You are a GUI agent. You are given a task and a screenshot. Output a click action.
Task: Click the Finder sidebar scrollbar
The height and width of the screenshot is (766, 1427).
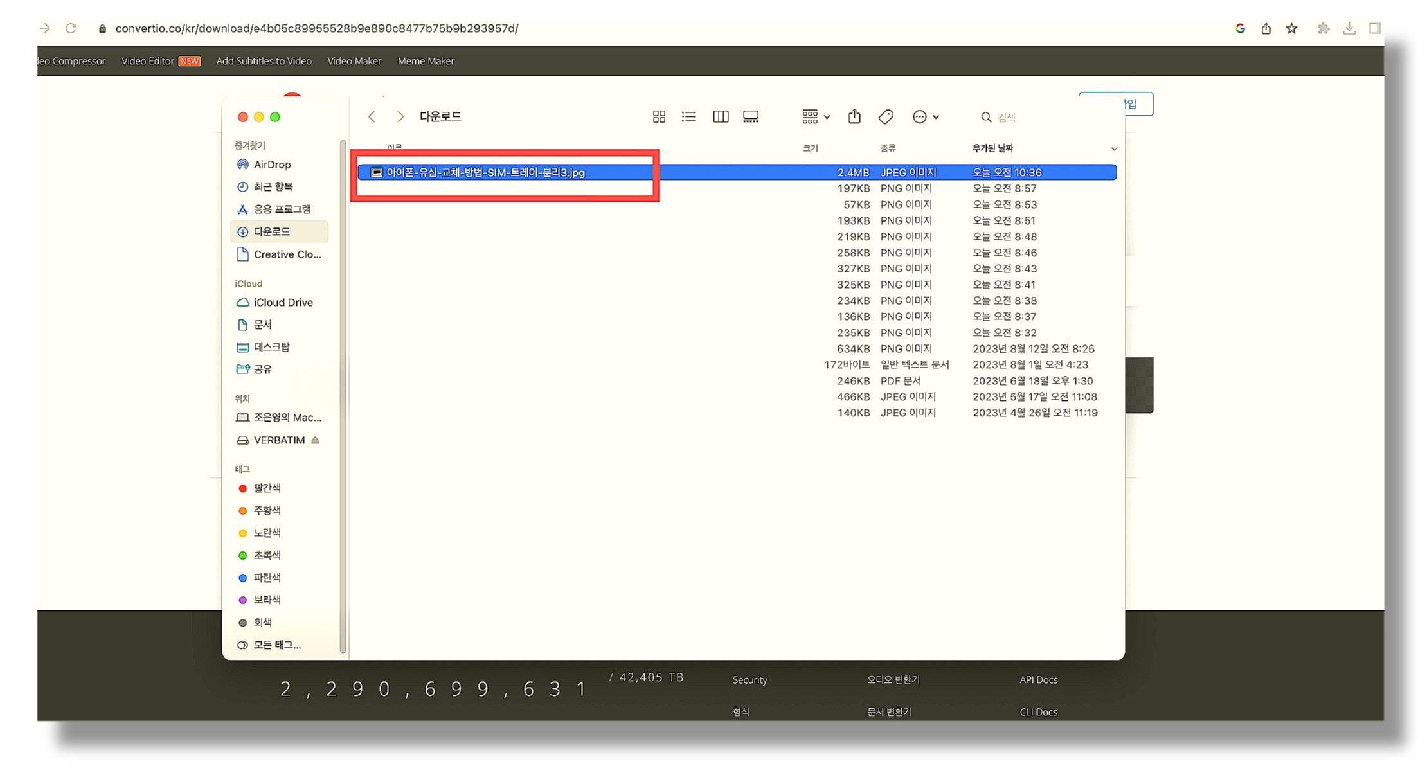point(343,396)
